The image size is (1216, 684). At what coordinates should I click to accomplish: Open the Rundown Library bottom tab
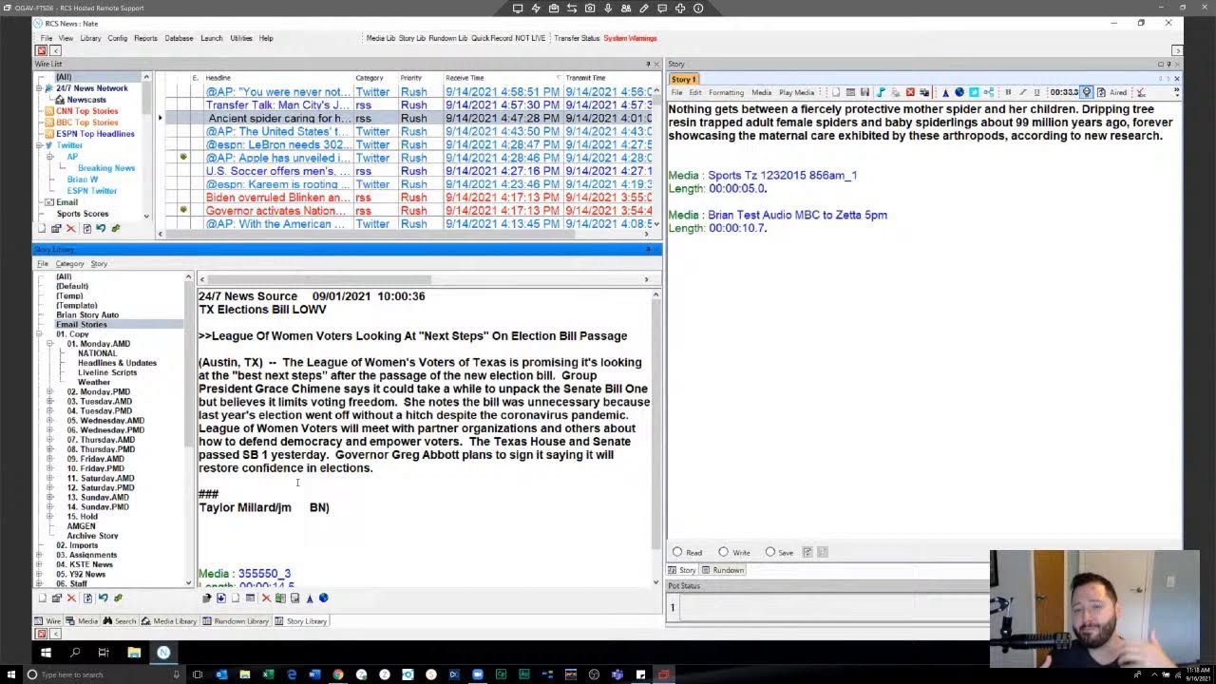pyautogui.click(x=235, y=621)
